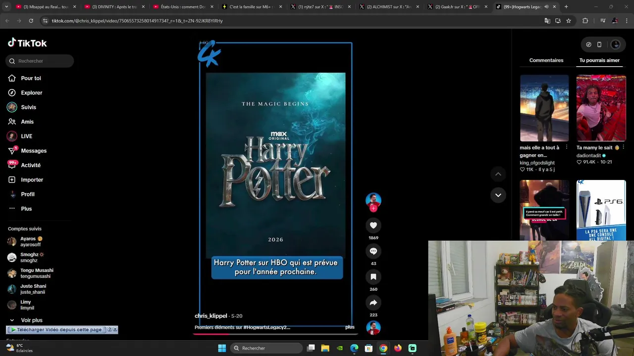Image resolution: width=634 pixels, height=356 pixels.
Task: Open Windows Start menu
Action: coord(222,348)
